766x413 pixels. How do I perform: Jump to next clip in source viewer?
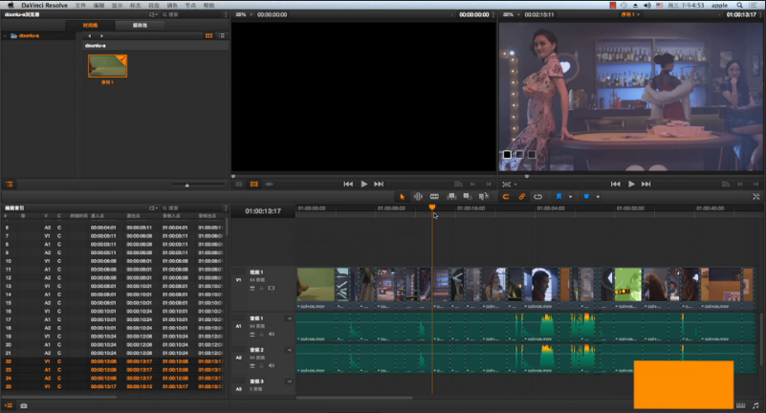(379, 185)
